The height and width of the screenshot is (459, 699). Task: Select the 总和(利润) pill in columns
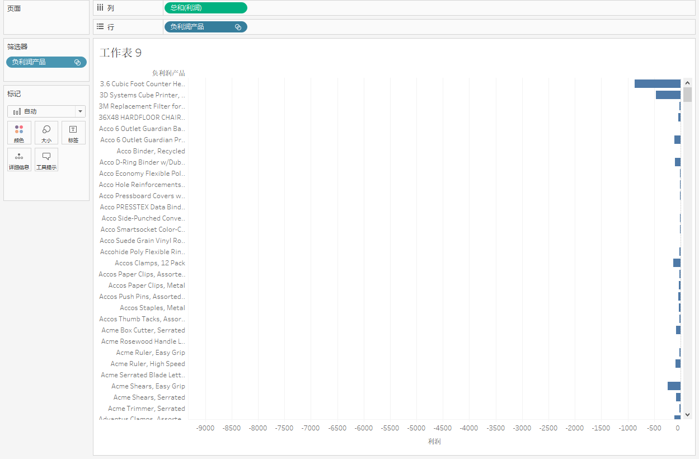pos(205,8)
